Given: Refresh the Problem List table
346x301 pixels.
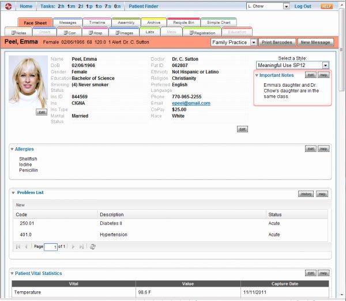Looking at the screenshot, I should [93, 247].
